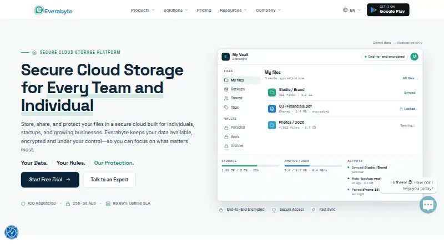Click the Photos / 2026 folder name
This screenshot has width=444, height=244.
291,123
